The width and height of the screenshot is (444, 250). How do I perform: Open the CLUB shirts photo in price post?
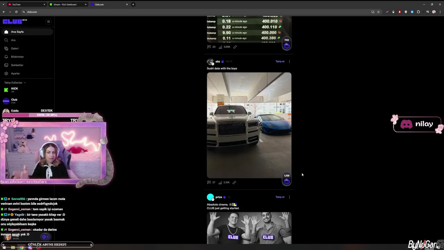[x=249, y=228]
